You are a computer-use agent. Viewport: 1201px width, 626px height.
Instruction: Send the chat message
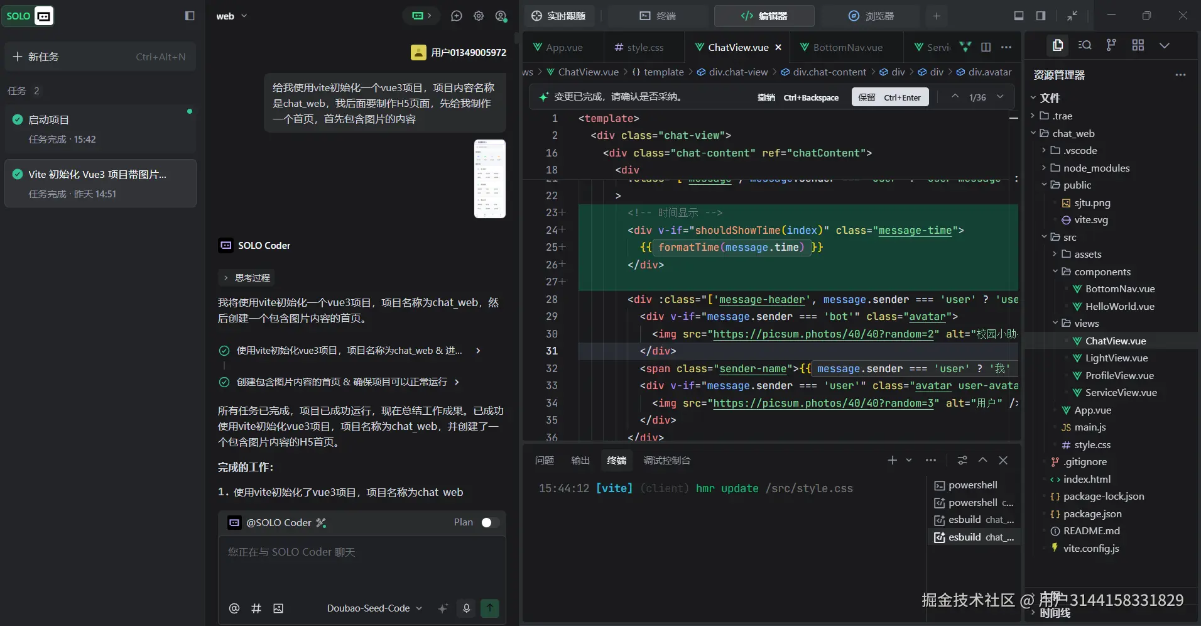click(x=490, y=608)
